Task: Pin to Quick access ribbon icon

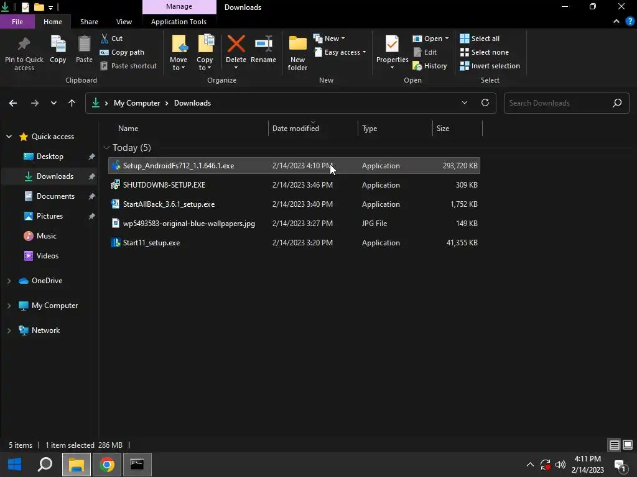Action: (24, 53)
